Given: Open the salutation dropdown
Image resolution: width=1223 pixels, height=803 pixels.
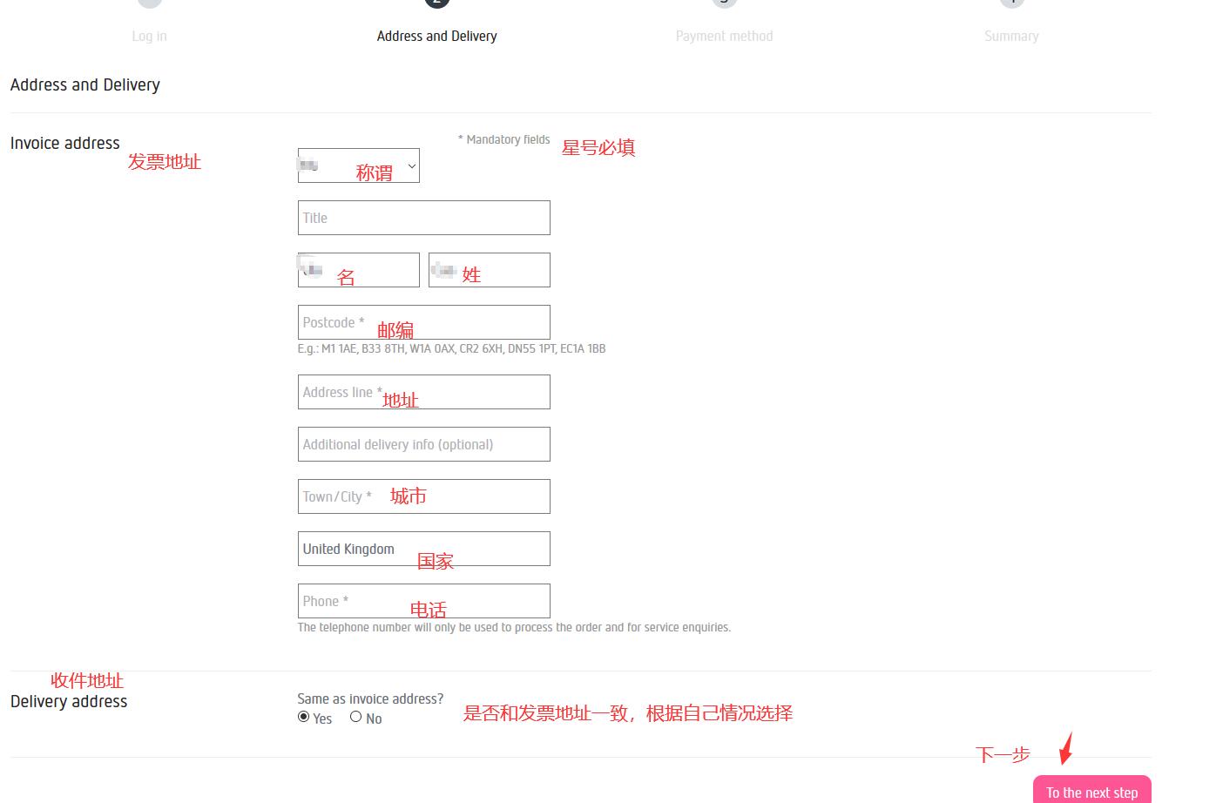Looking at the screenshot, I should pyautogui.click(x=358, y=165).
